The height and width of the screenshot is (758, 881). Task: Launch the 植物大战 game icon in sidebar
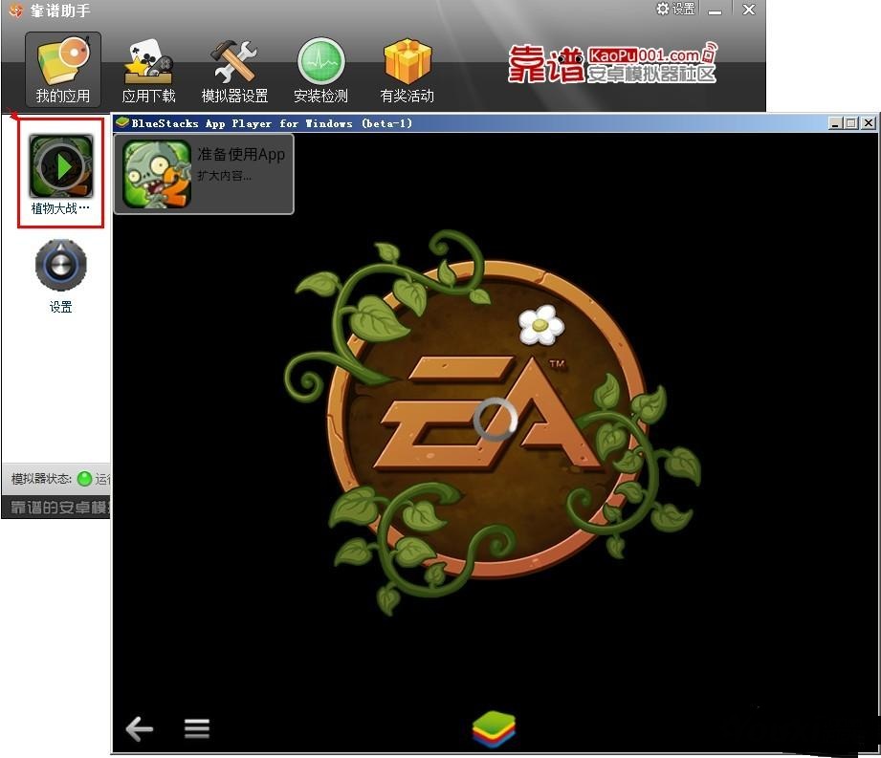click(60, 166)
